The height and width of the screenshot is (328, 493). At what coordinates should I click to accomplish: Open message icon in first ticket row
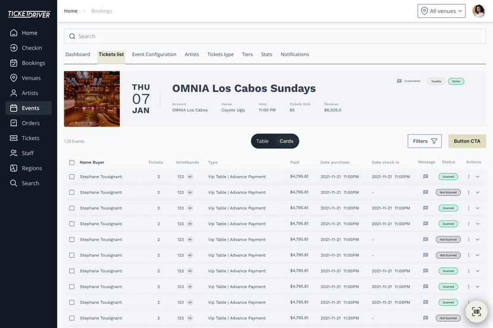(425, 176)
